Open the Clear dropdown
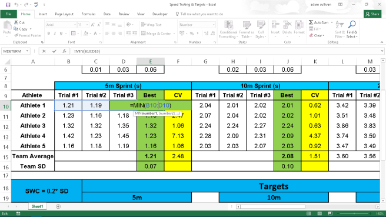 (317, 35)
